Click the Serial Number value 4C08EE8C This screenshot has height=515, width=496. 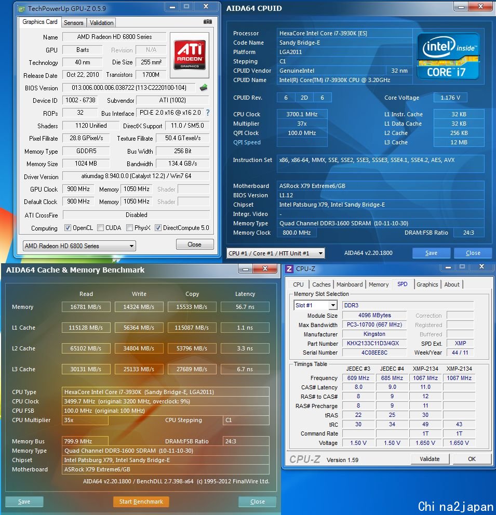tap(374, 353)
